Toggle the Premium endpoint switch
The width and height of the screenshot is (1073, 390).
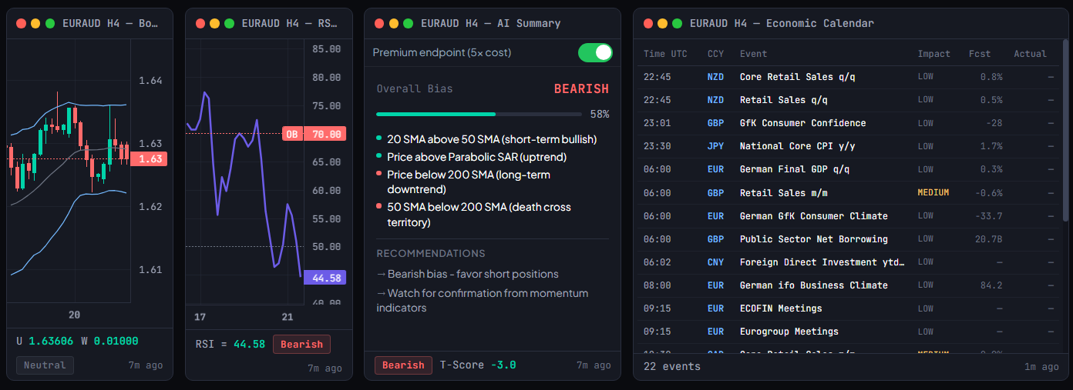[595, 52]
